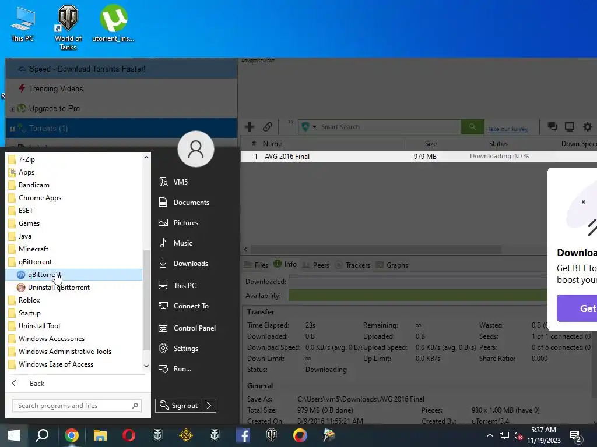Open Opera browser from taskbar
Image resolution: width=597 pixels, height=447 pixels.
(129, 435)
